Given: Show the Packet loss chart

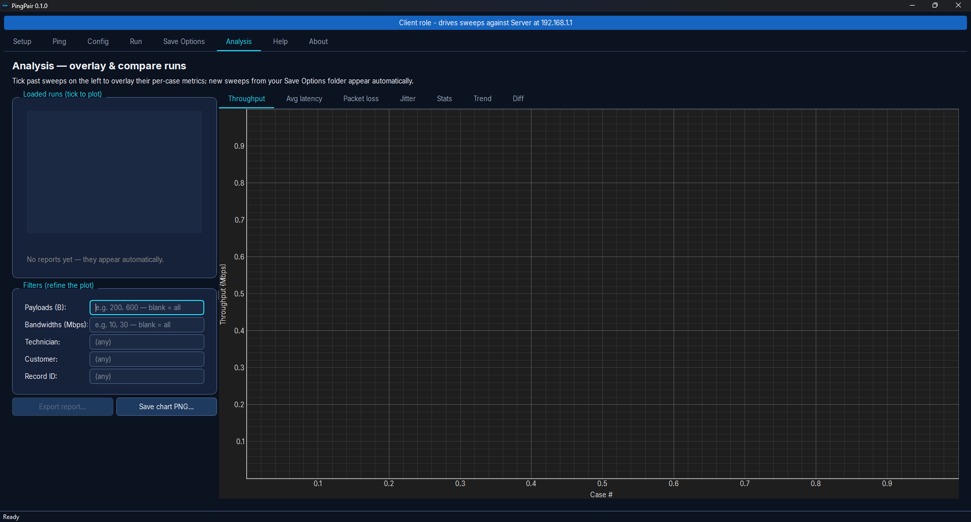Looking at the screenshot, I should (x=361, y=99).
